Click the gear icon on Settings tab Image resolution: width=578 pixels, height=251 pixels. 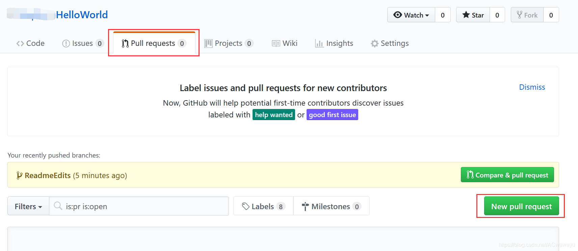tap(374, 44)
